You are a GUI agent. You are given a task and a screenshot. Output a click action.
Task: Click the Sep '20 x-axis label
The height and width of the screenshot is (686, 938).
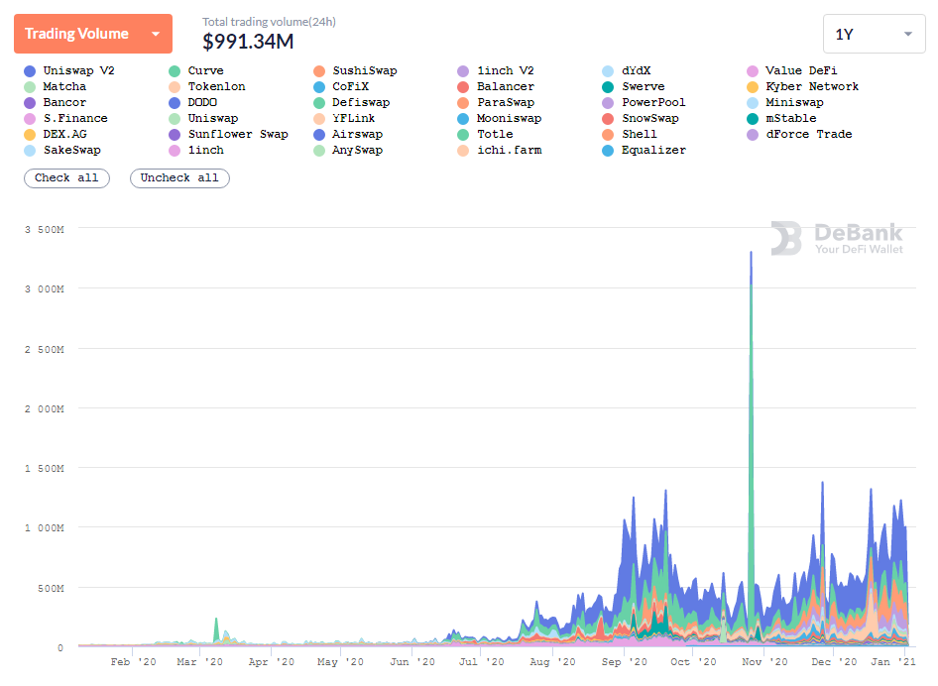tap(624, 661)
